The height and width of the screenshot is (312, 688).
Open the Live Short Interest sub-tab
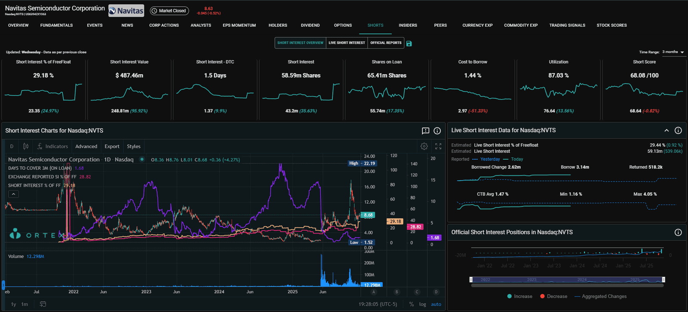tap(347, 43)
